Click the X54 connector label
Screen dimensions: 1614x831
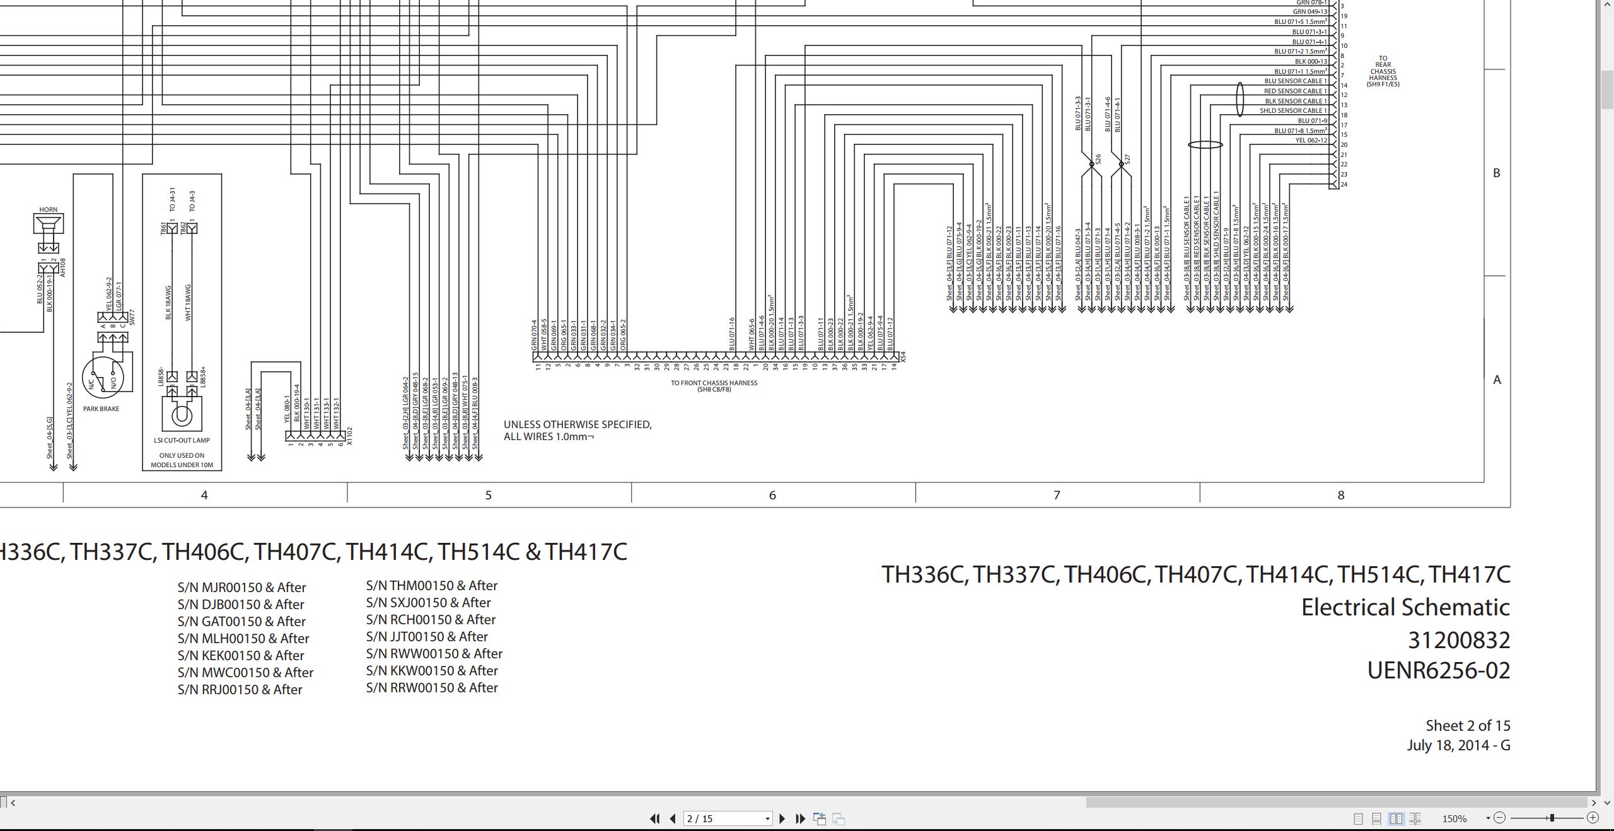(x=903, y=356)
